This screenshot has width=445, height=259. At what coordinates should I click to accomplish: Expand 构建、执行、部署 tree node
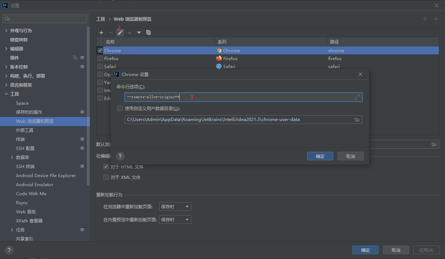[6, 76]
